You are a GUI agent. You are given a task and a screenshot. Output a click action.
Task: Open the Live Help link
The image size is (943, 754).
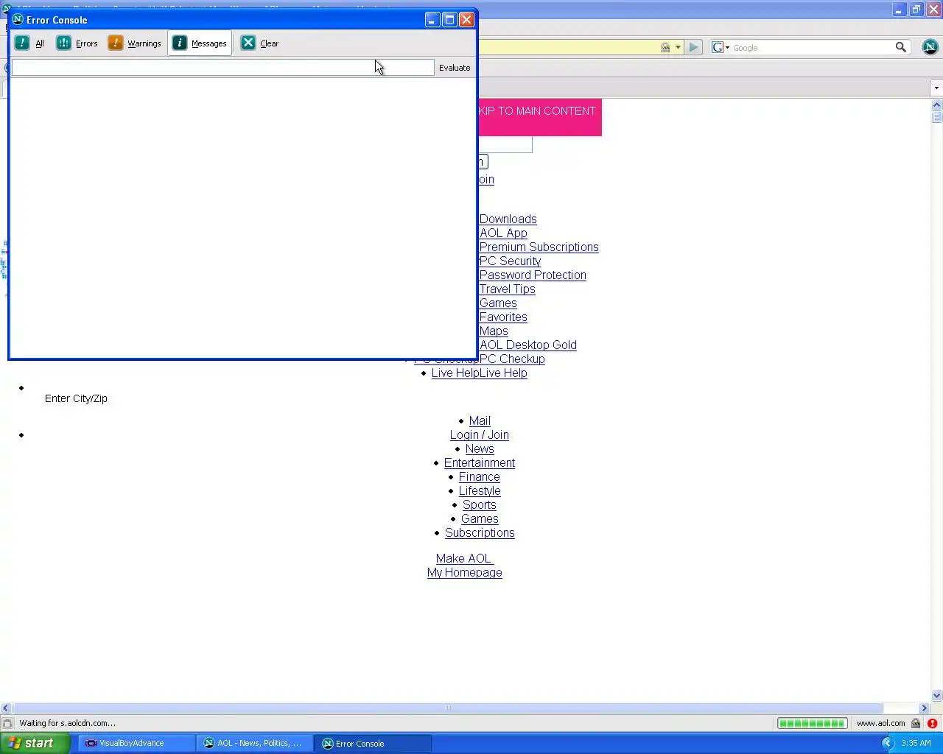pos(479,373)
